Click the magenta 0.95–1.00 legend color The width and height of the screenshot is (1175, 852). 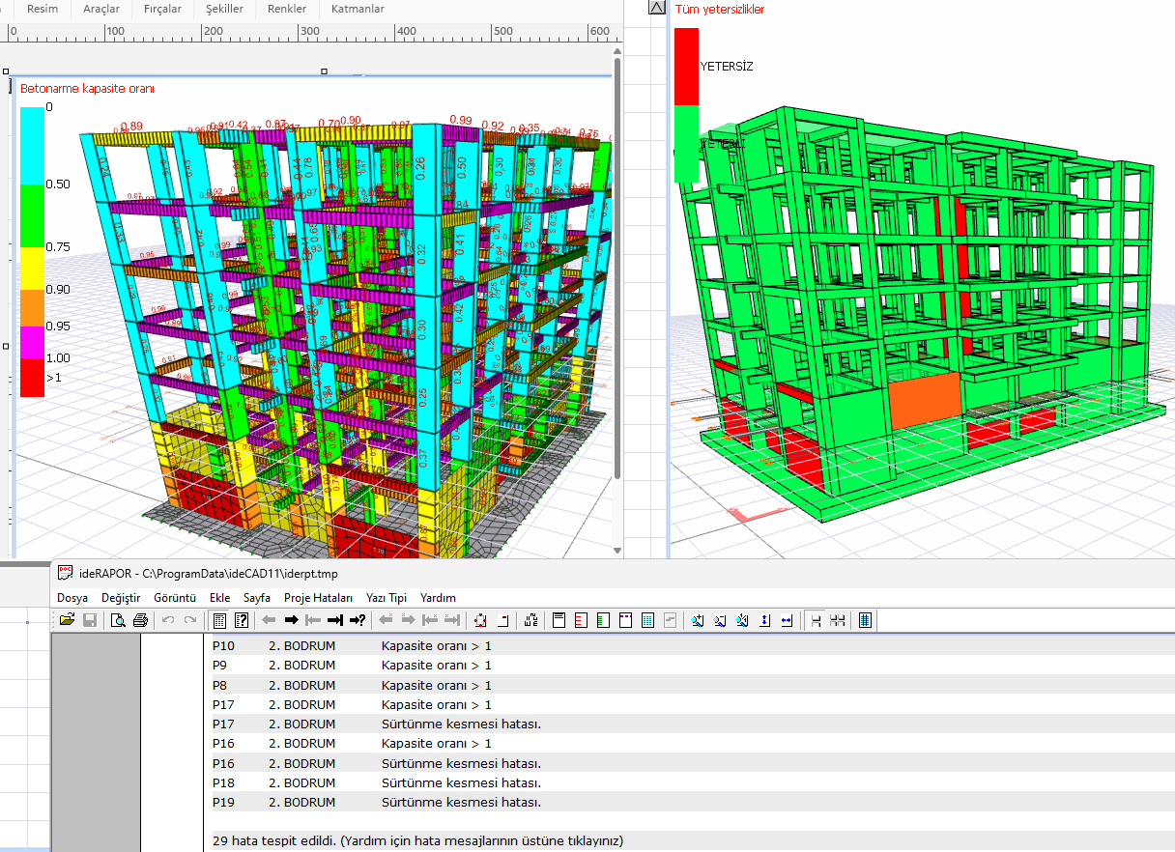point(32,340)
